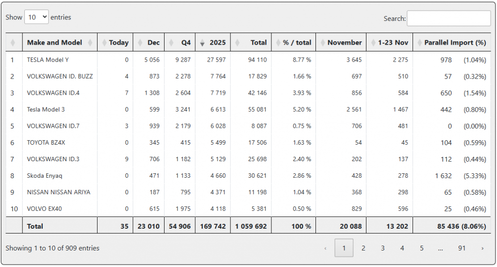Viewport: 497px width, 267px height.
Task: Sort by the row number column
Action: coord(14,43)
